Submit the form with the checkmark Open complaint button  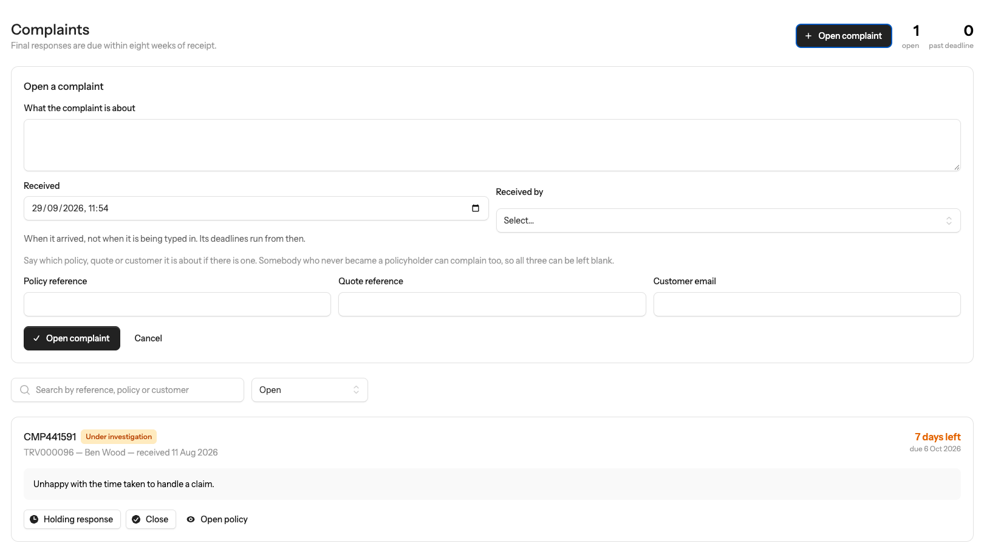72,338
